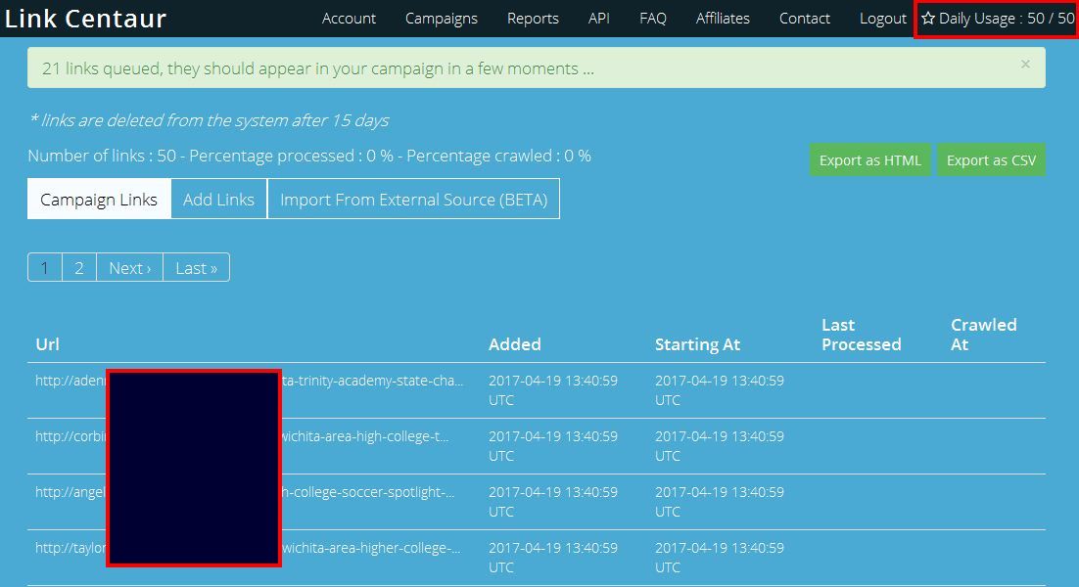Go to pagination page 2
Image resolution: width=1079 pixels, height=587 pixels.
point(79,267)
